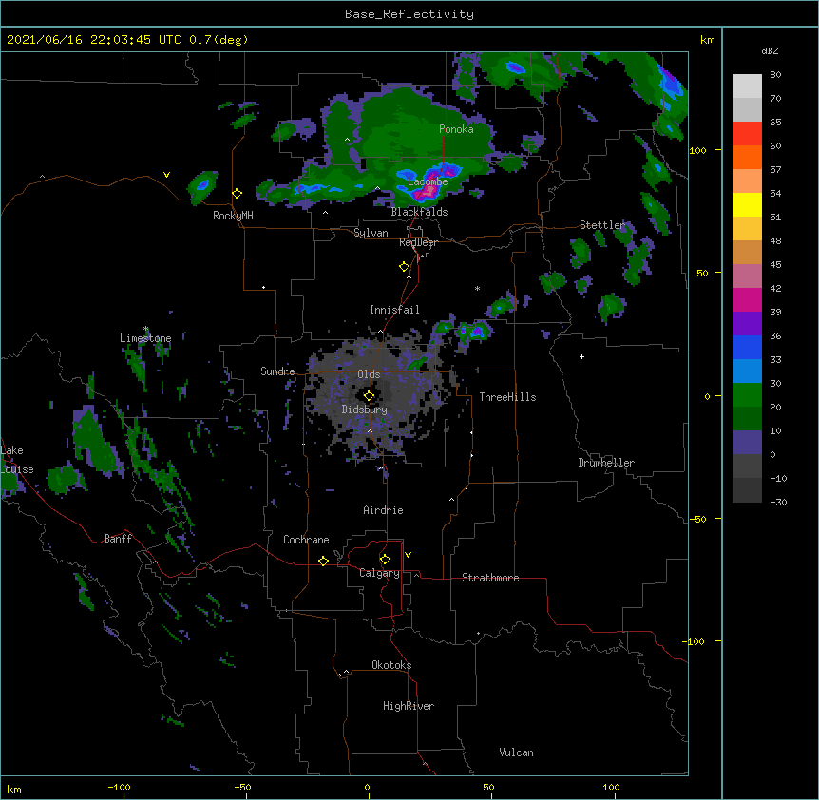Pick the red 60-65 dBZ legend swatch

tap(747, 133)
